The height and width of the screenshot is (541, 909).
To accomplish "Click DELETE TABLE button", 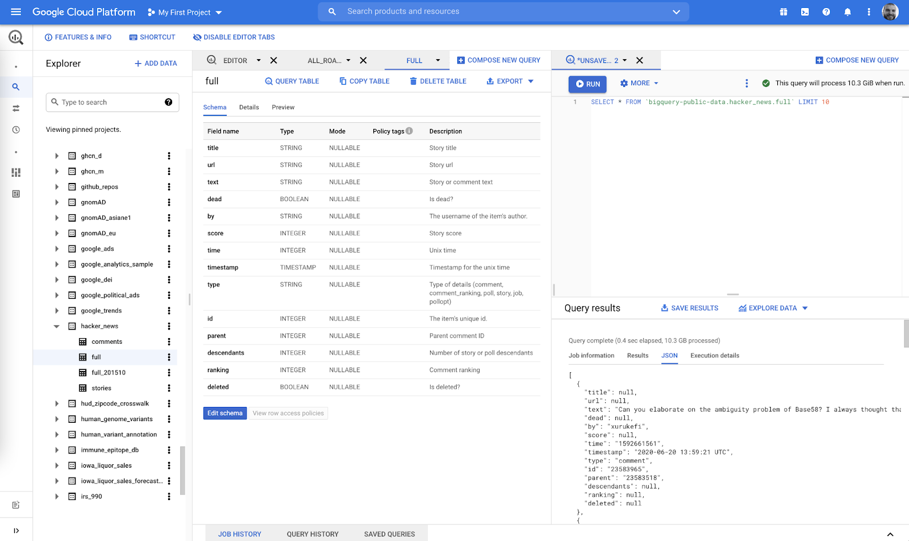I will (x=438, y=81).
